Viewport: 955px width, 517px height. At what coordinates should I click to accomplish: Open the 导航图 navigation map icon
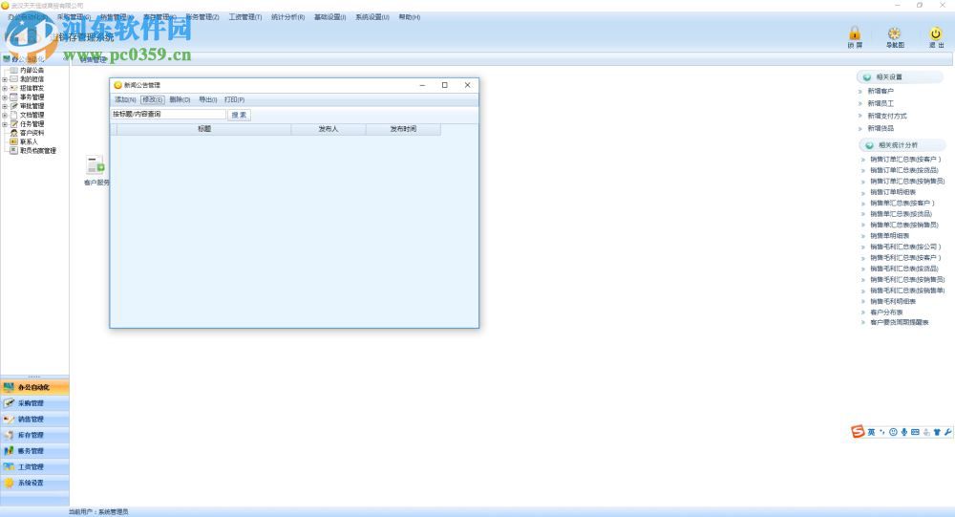click(894, 33)
